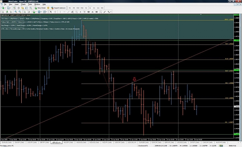The image size is (242, 147).
Task: Open the Charts menu
Action: [23, 4]
